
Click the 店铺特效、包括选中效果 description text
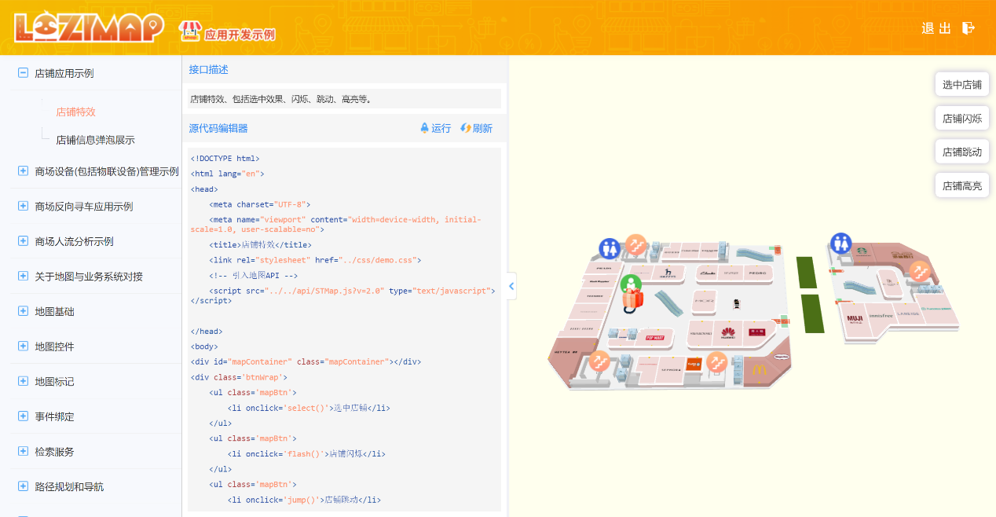280,99
